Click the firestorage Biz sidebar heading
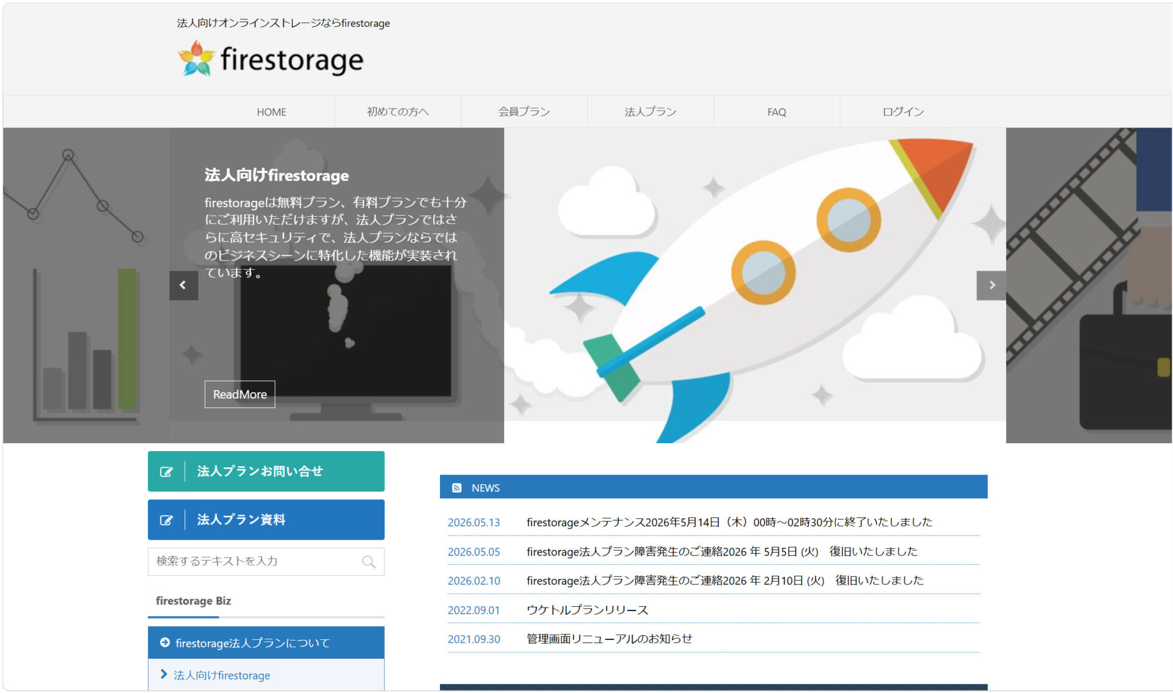This screenshot has height=693, width=1173. coord(193,601)
